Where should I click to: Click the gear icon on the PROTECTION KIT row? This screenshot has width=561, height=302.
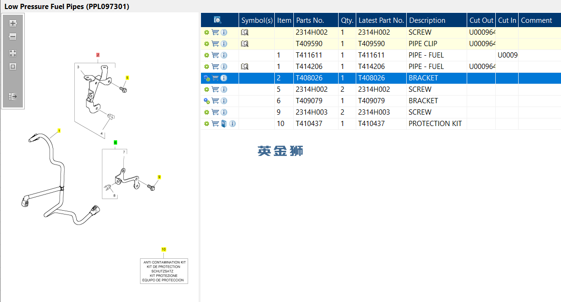pyautogui.click(x=206, y=124)
